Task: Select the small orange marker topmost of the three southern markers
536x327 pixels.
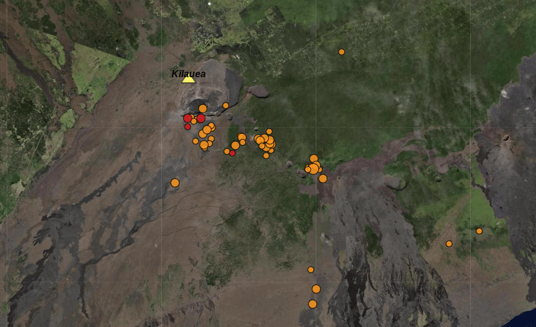Action: pos(311,270)
